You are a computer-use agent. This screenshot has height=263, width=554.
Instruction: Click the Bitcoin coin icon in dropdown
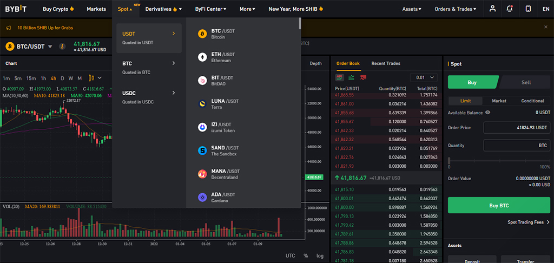(x=202, y=34)
